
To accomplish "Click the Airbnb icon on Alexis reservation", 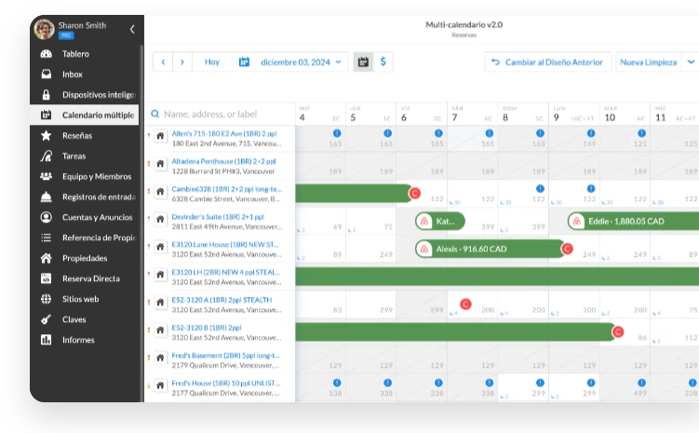I will pos(425,250).
